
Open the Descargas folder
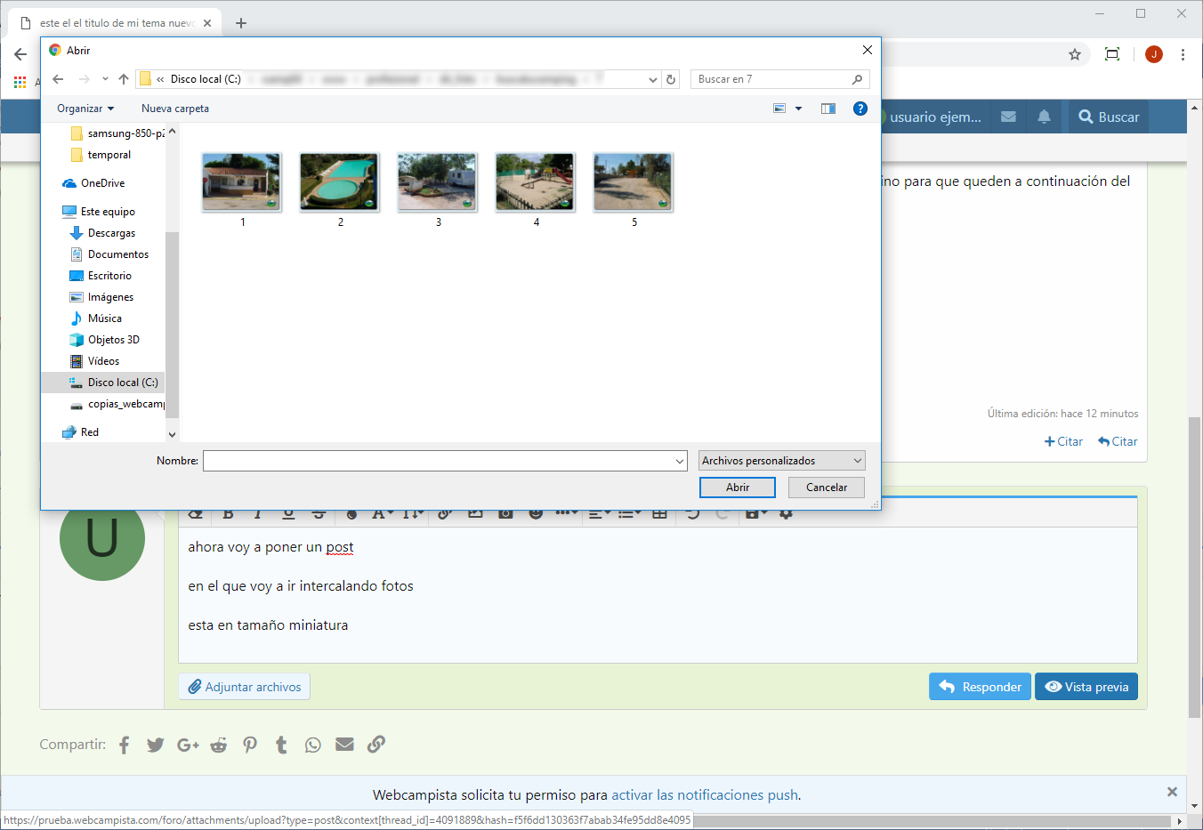click(102, 233)
